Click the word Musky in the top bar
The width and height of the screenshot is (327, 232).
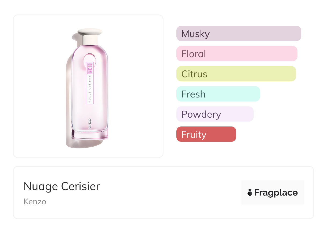click(195, 34)
